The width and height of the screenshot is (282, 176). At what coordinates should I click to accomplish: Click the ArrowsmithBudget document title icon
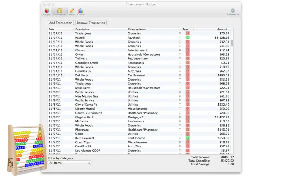click(128, 4)
